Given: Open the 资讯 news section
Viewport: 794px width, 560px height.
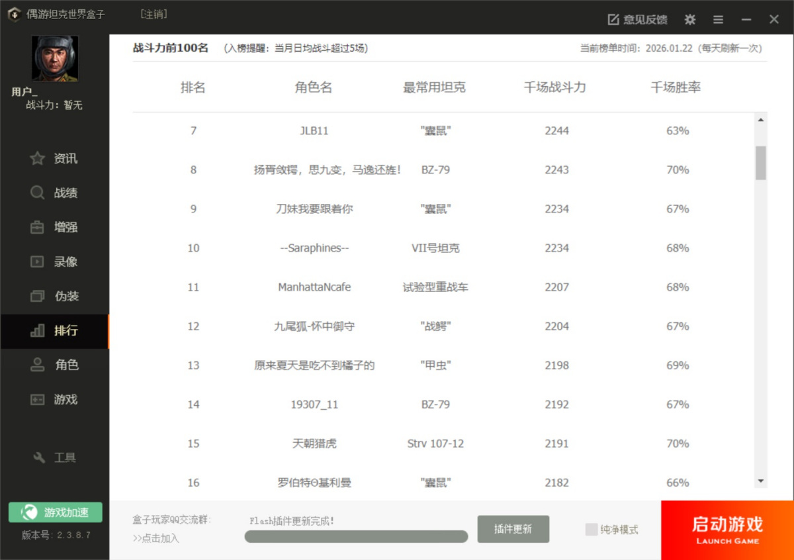Looking at the screenshot, I should (x=56, y=158).
